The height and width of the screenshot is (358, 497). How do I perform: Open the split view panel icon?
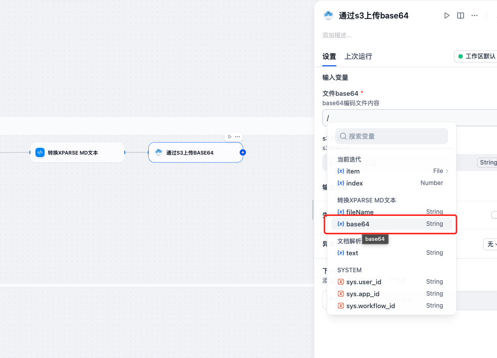coord(460,15)
